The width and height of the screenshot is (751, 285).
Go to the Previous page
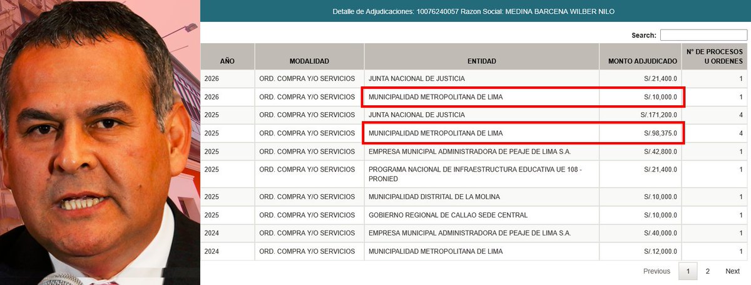(656, 271)
